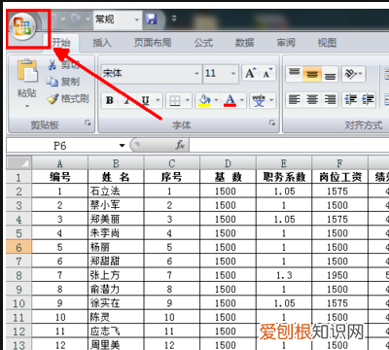This screenshot has width=389, height=350.
Task: Toggle top vertical alignment
Action: (295, 74)
